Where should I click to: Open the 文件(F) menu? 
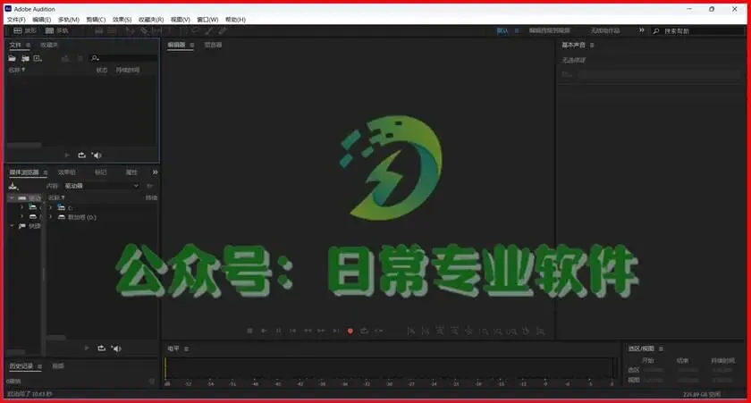click(16, 20)
